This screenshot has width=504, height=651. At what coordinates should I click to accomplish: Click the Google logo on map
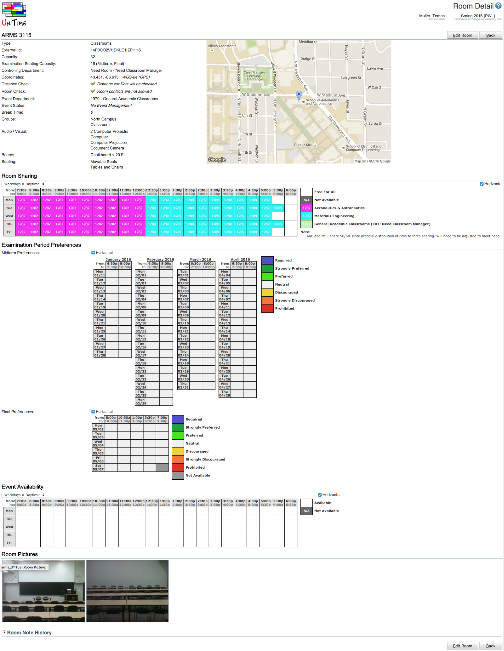coord(217,160)
